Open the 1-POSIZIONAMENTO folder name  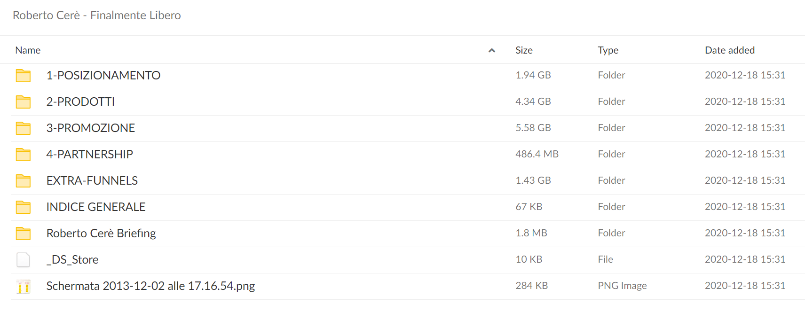click(x=103, y=75)
